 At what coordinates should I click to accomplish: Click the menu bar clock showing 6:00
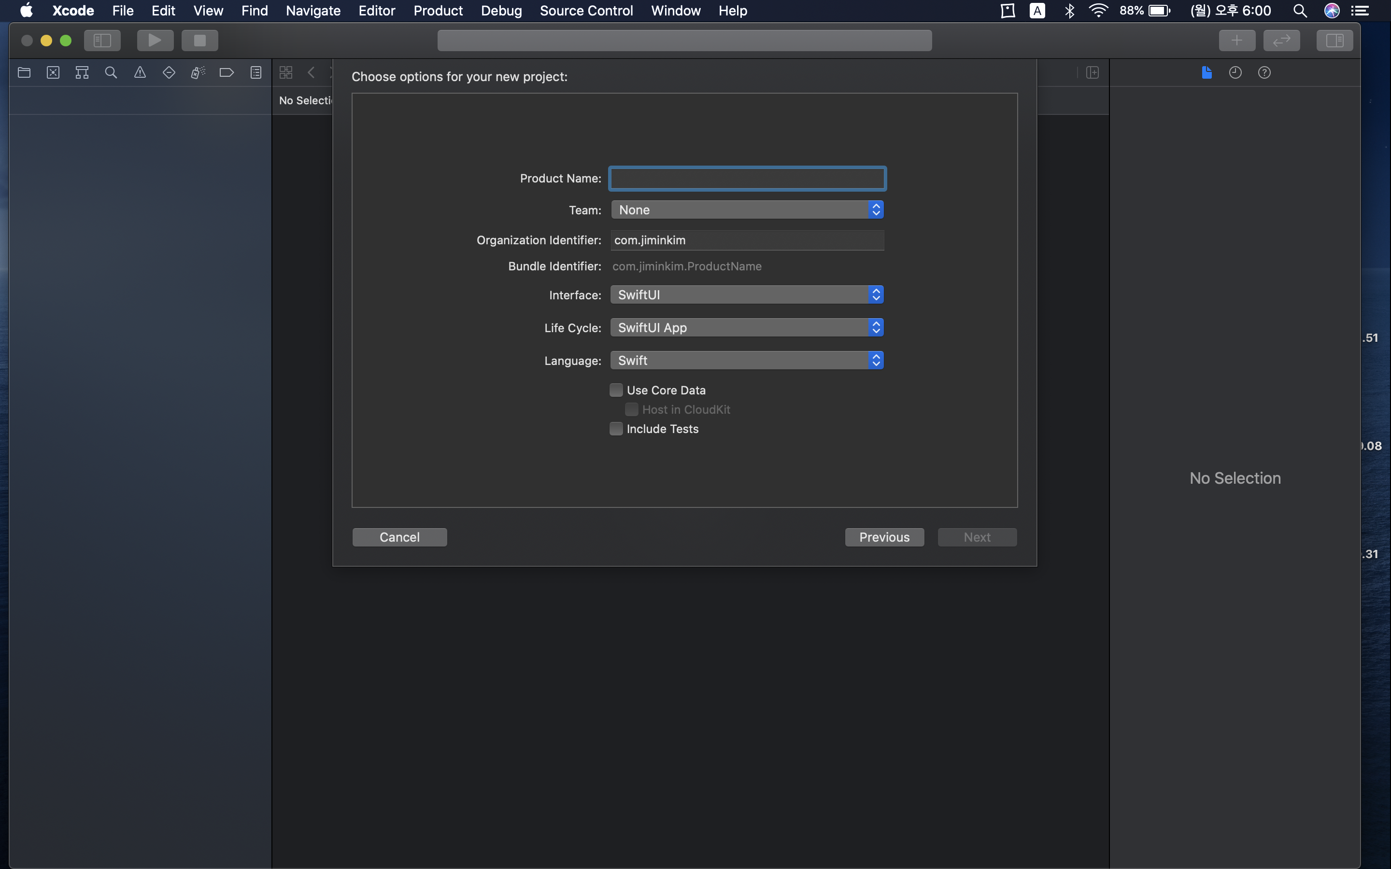pos(1231,10)
